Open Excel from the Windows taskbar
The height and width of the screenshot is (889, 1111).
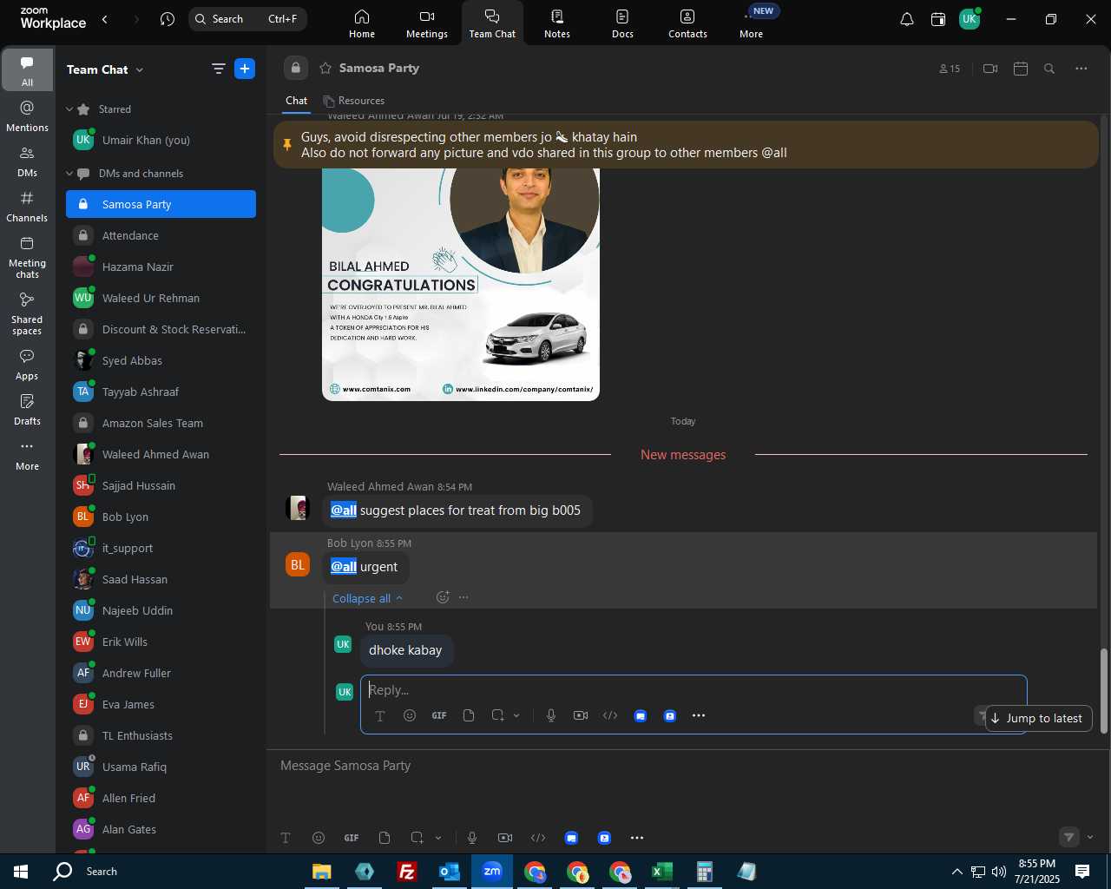click(x=662, y=872)
